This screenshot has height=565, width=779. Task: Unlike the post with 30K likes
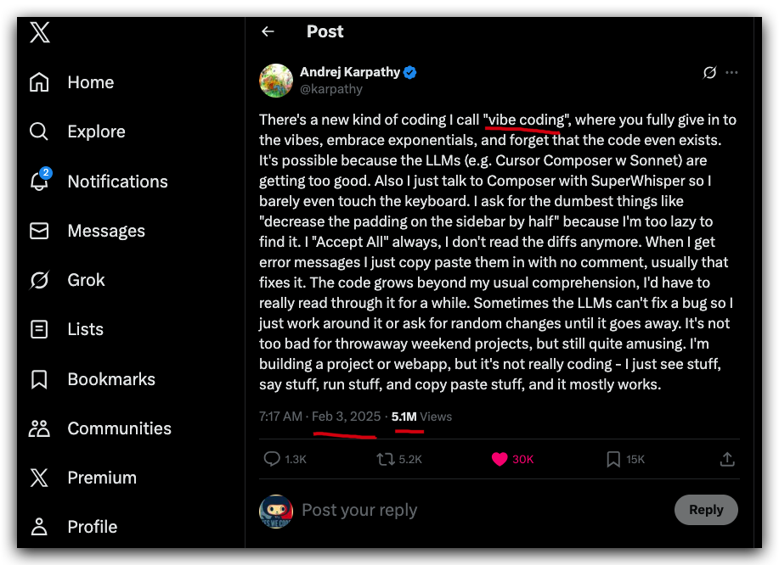tap(500, 459)
